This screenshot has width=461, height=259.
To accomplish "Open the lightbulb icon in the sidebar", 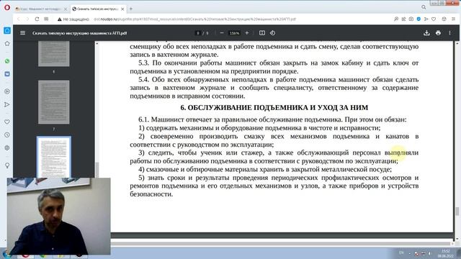I will [7, 165].
